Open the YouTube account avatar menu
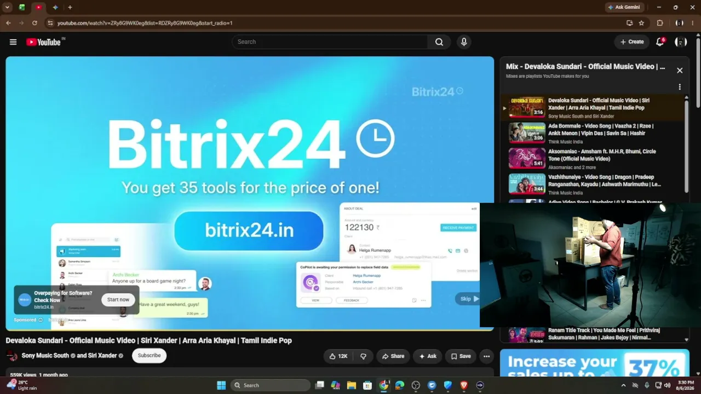 pyautogui.click(x=681, y=42)
